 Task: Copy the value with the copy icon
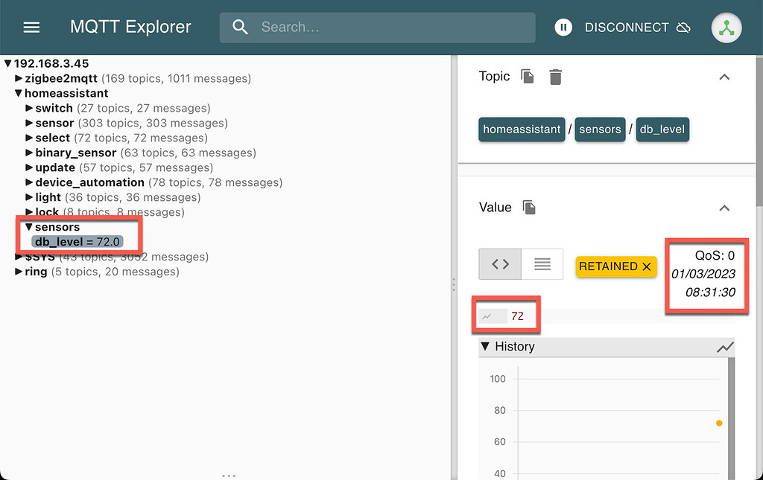(529, 208)
